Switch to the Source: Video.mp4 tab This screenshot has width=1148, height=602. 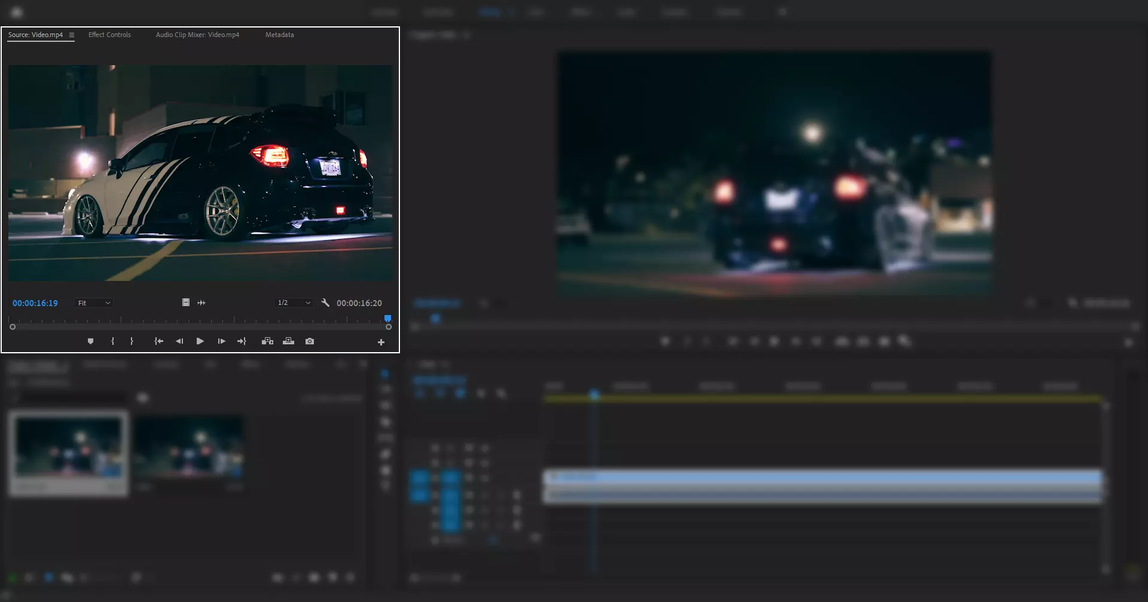(35, 35)
